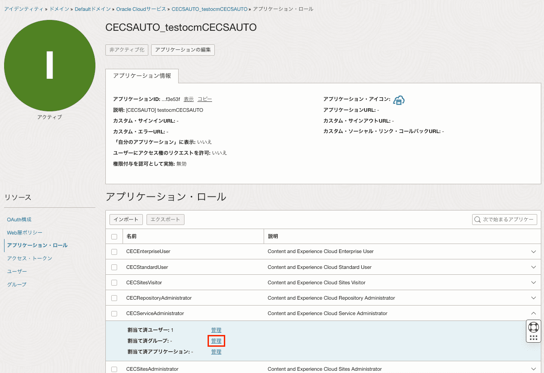Click the 非アクティブ化 button

[127, 50]
